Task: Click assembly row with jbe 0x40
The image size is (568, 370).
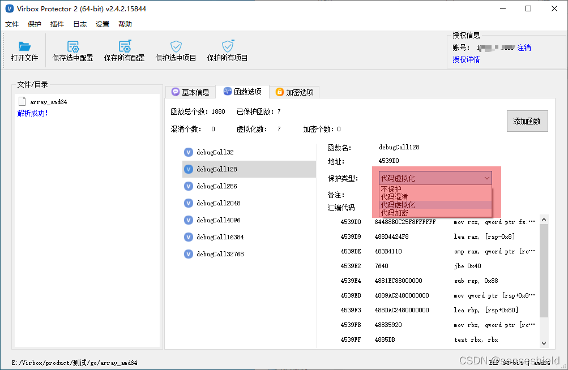Action: 438,266
